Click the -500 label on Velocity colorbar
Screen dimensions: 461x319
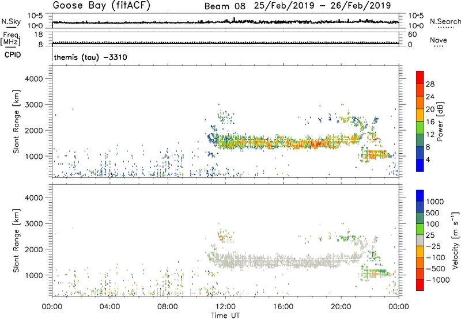[x=436, y=268]
